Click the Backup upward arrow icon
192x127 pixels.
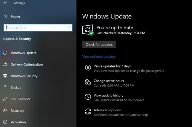click(x=5, y=87)
